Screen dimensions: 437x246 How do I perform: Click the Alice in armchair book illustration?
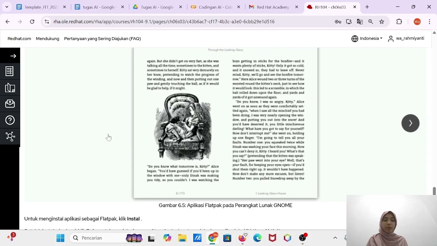point(183,127)
